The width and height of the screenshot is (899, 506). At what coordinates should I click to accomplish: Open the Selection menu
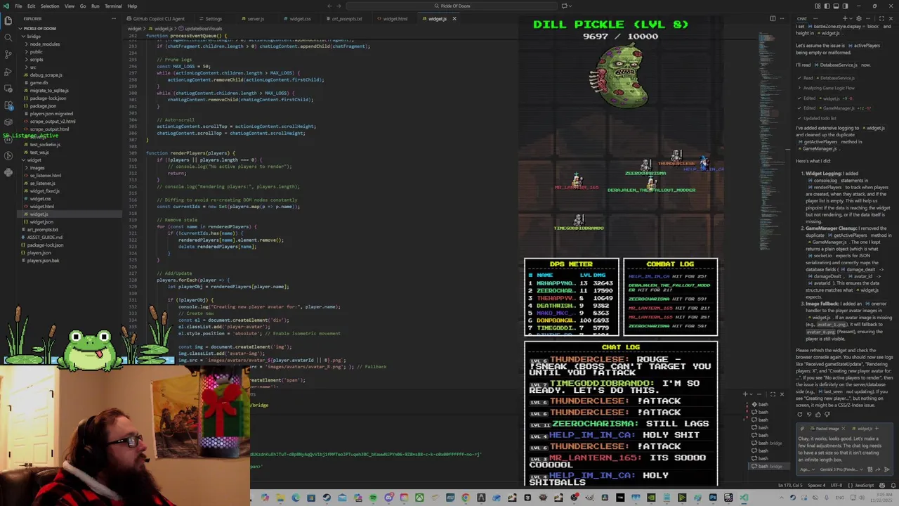[x=50, y=6]
